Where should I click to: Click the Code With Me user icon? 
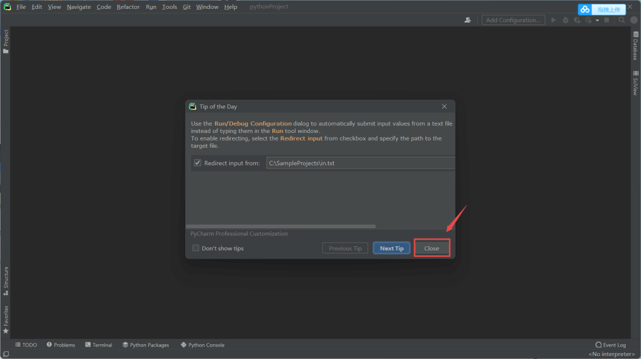468,20
